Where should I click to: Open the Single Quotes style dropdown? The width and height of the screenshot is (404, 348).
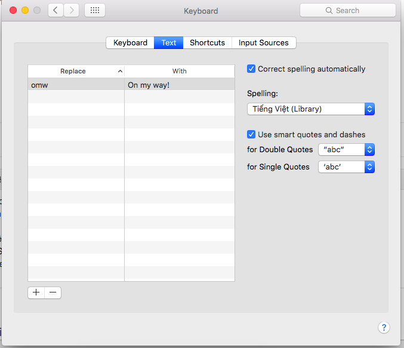tap(346, 167)
